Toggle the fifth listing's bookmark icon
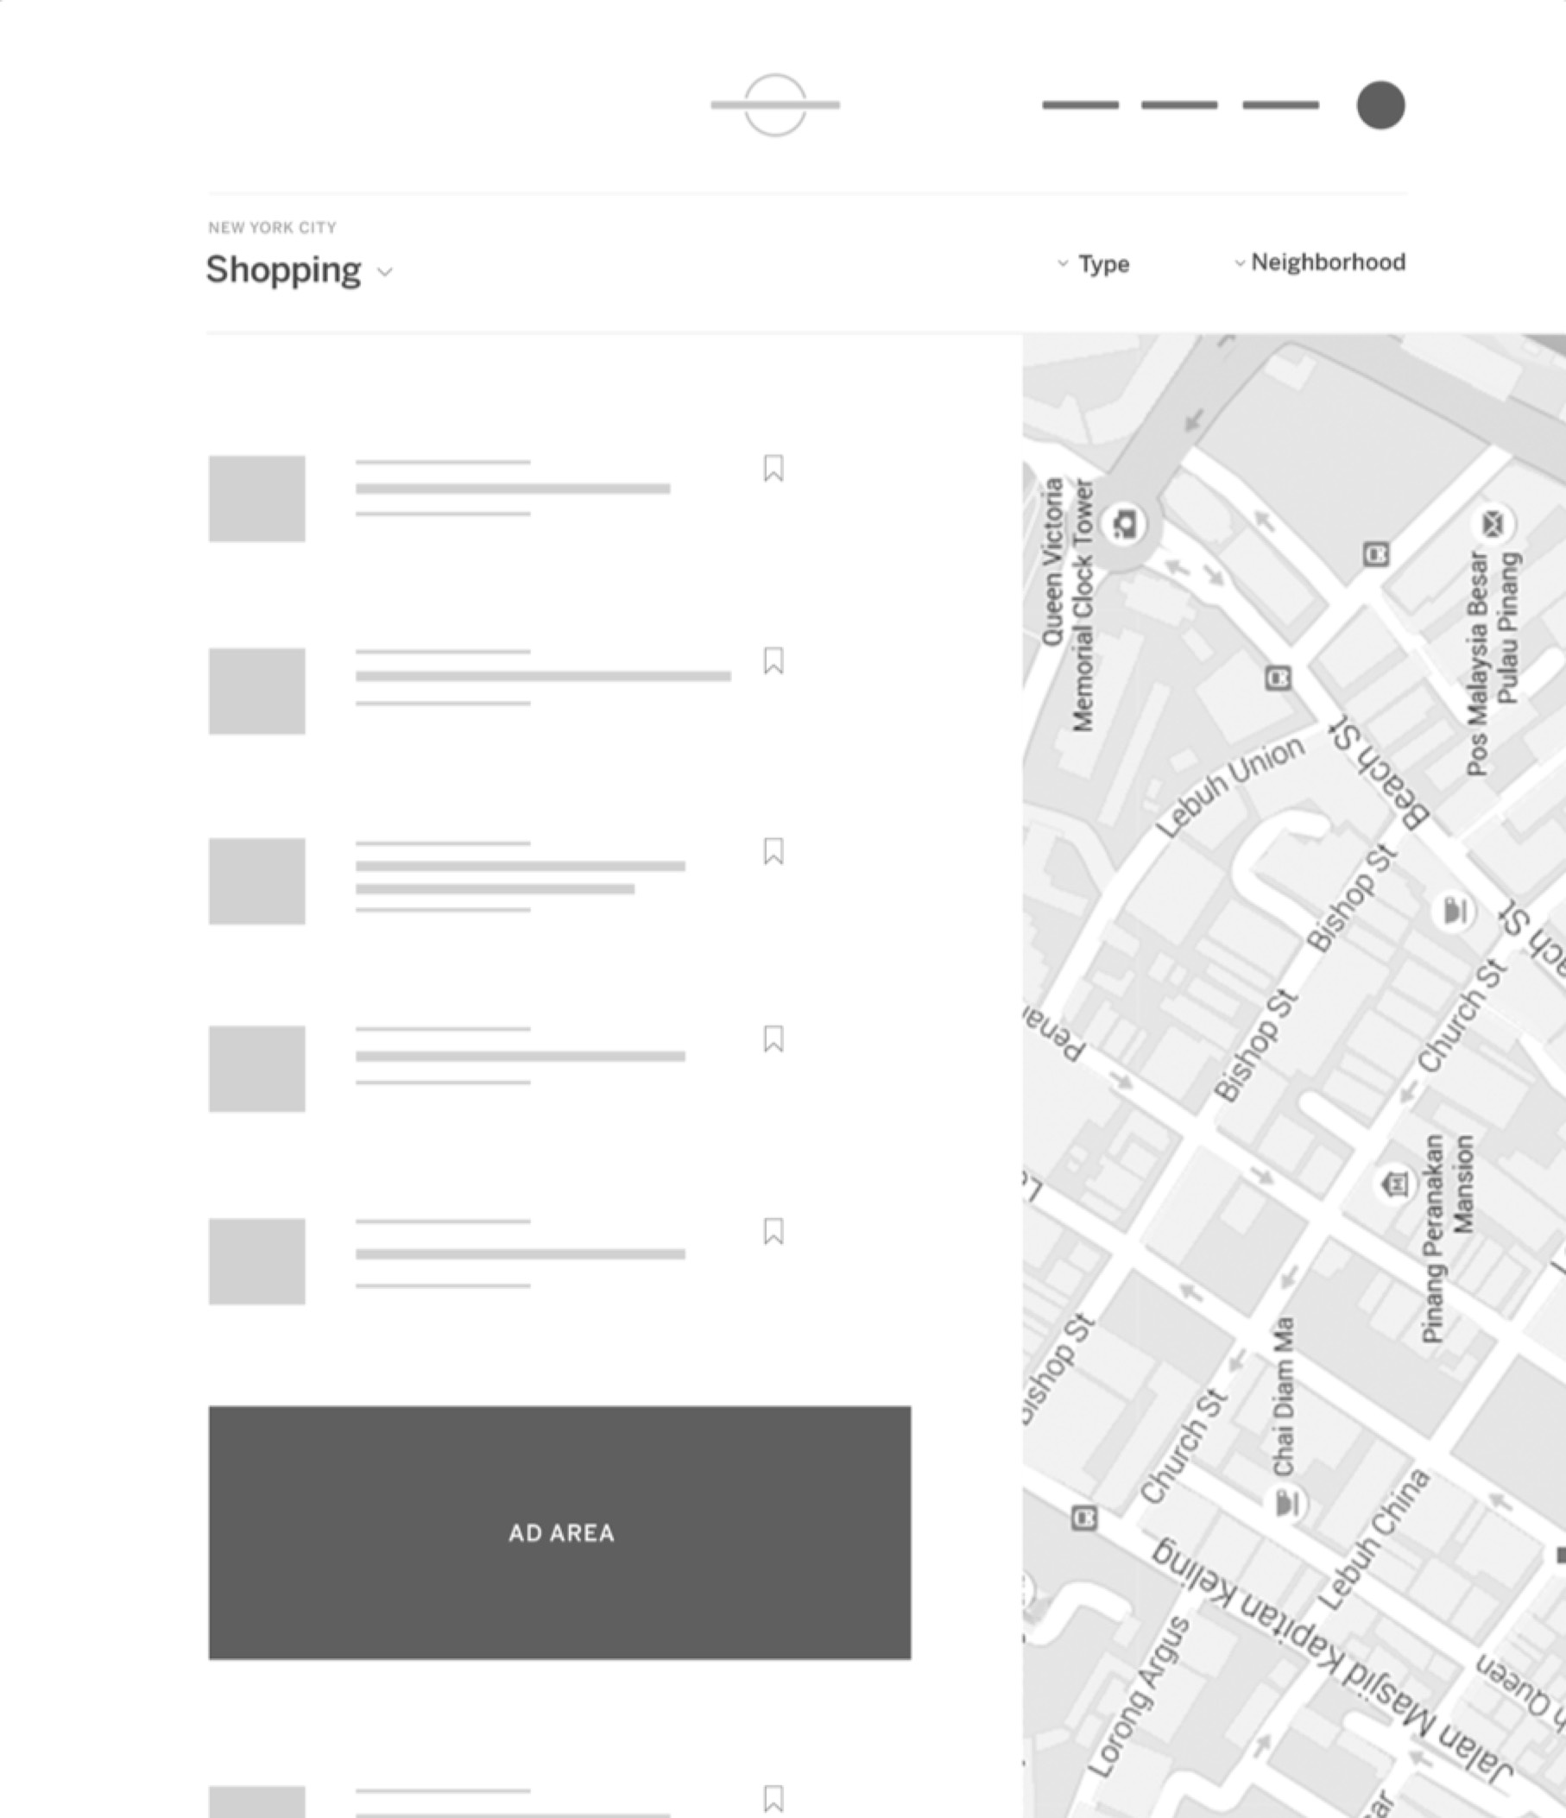The height and width of the screenshot is (1818, 1566). tap(773, 1231)
